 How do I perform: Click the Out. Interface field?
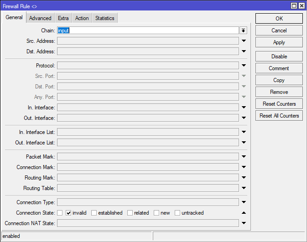coord(148,118)
